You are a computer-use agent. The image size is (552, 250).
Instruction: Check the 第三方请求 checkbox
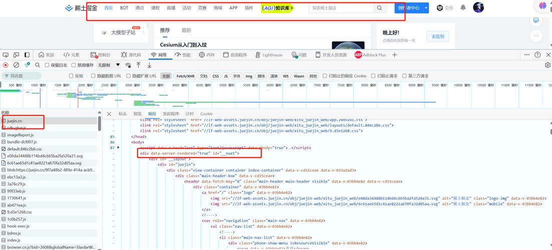[404, 75]
